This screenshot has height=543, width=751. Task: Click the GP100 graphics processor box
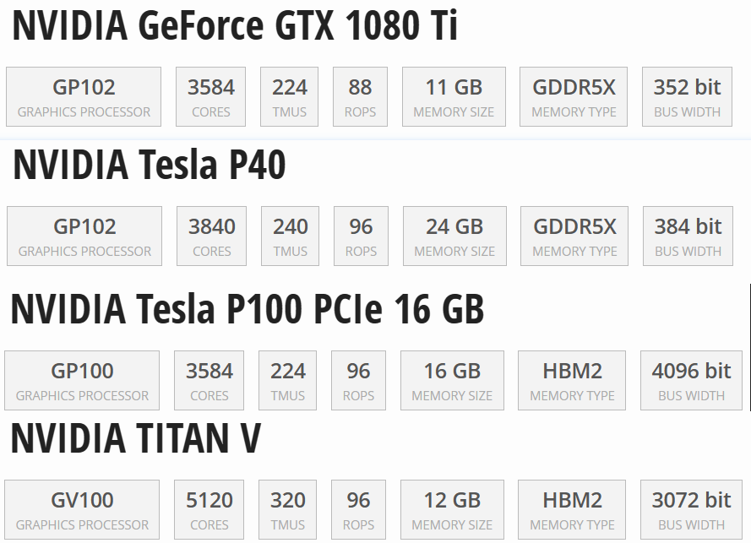click(82, 381)
